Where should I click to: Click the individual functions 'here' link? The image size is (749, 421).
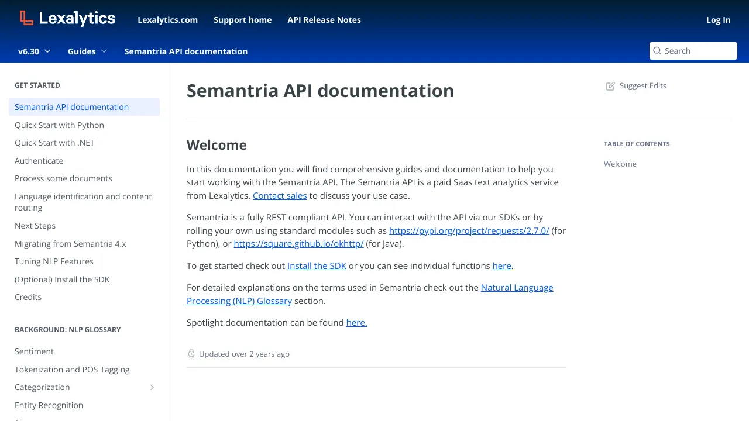[x=502, y=266]
